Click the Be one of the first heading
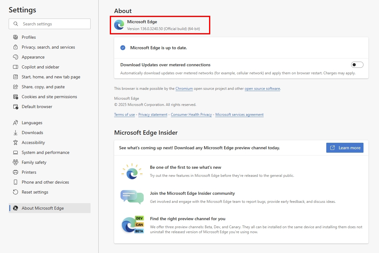This screenshot has width=379, height=253. (185, 167)
